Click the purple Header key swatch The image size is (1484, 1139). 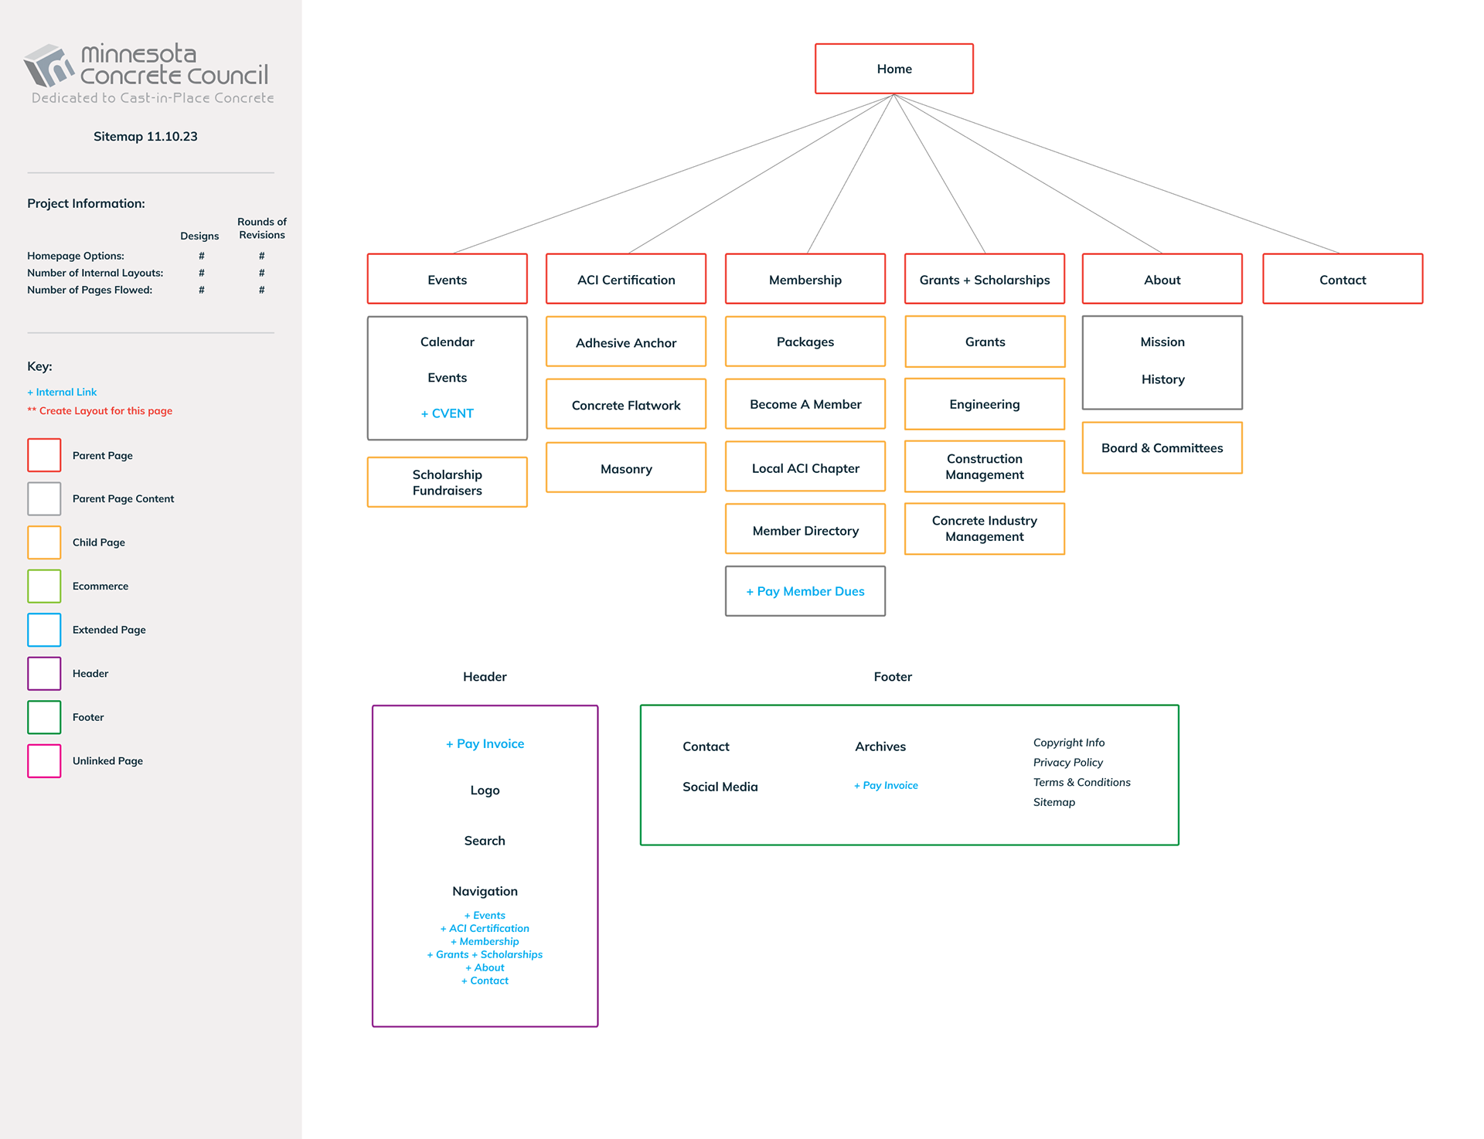coord(44,673)
